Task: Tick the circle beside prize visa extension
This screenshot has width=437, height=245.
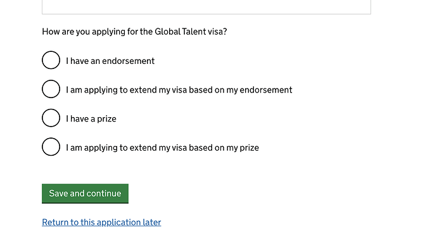Action: coord(51,147)
